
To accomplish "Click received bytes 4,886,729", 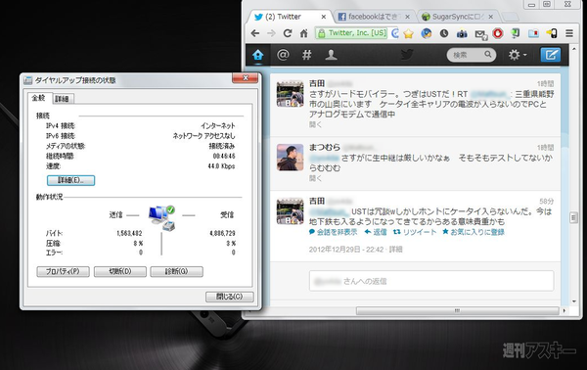I will click(x=222, y=233).
